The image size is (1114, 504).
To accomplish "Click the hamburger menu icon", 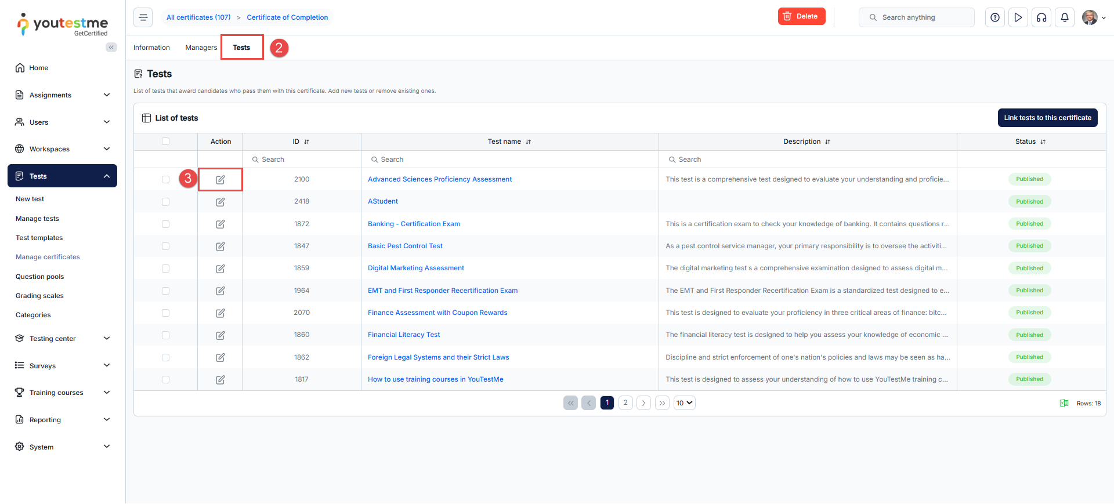I will click(x=143, y=17).
